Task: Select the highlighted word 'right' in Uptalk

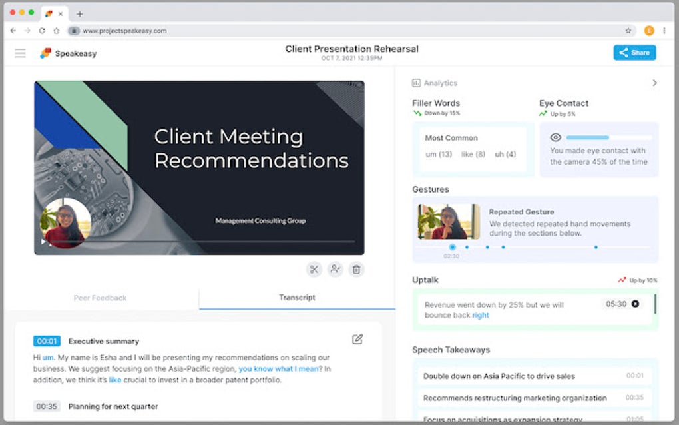Action: 480,315
